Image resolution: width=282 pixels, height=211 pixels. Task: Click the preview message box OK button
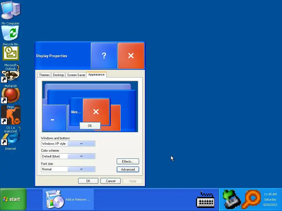click(x=90, y=126)
